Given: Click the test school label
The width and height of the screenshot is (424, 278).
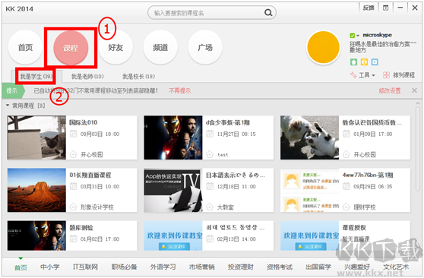Looking at the screenshot, I should tap(223, 155).
